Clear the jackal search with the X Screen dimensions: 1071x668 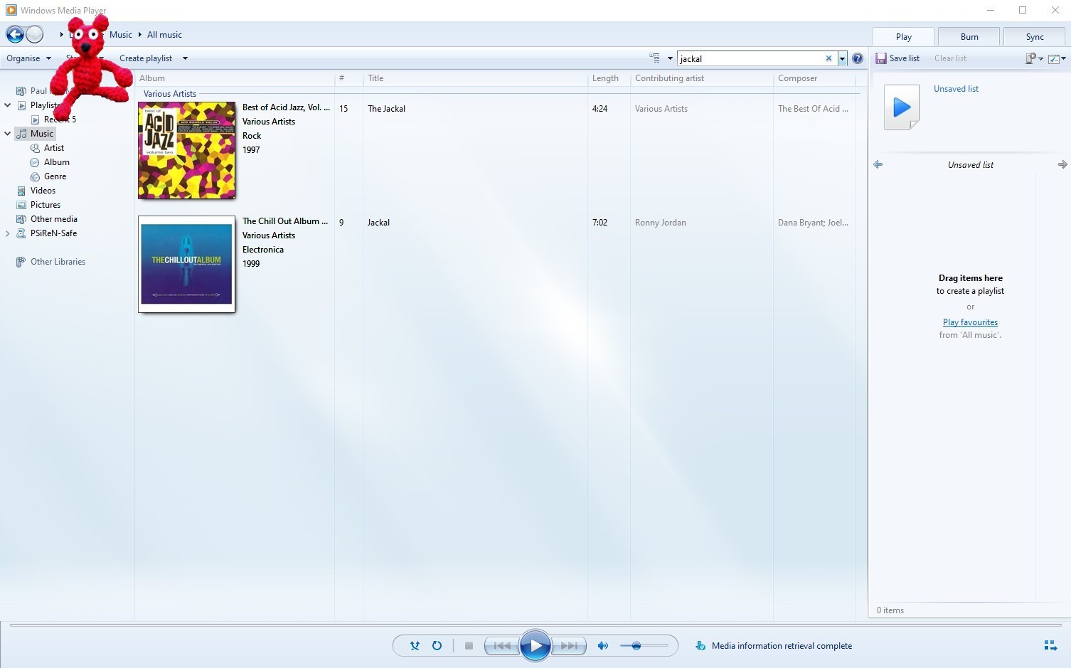coord(828,58)
